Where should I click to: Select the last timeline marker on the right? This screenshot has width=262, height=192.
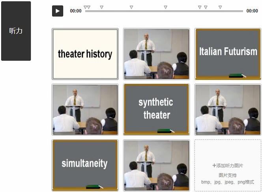click(220, 7)
